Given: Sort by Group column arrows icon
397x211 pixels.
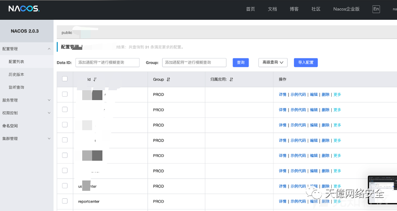Looking at the screenshot, I should 168,79.
